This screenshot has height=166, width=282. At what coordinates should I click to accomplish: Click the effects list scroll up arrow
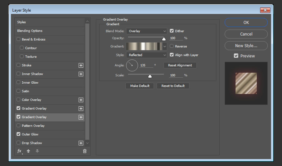(87, 22)
